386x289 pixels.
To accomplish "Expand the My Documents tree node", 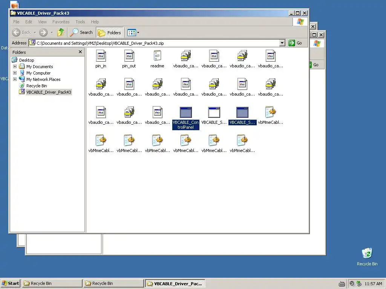I will (x=15, y=66).
